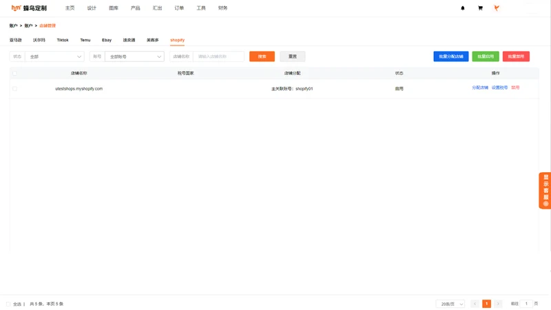The image size is (551, 310).
Task: Open the 工具 menu
Action: coord(201,8)
